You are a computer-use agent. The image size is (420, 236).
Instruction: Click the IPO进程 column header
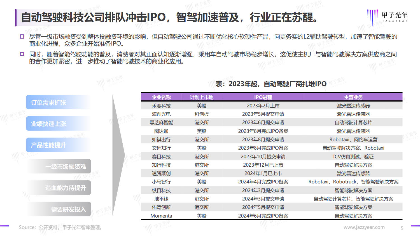[x=263, y=97]
